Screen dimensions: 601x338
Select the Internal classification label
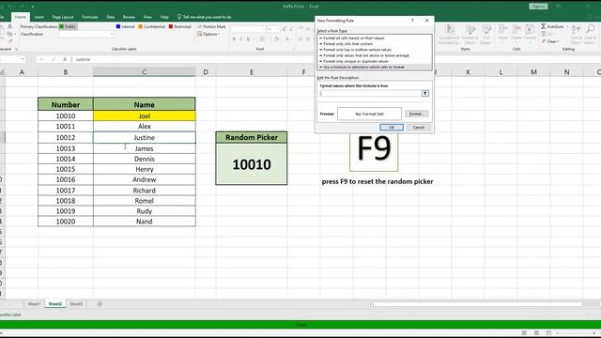click(125, 26)
